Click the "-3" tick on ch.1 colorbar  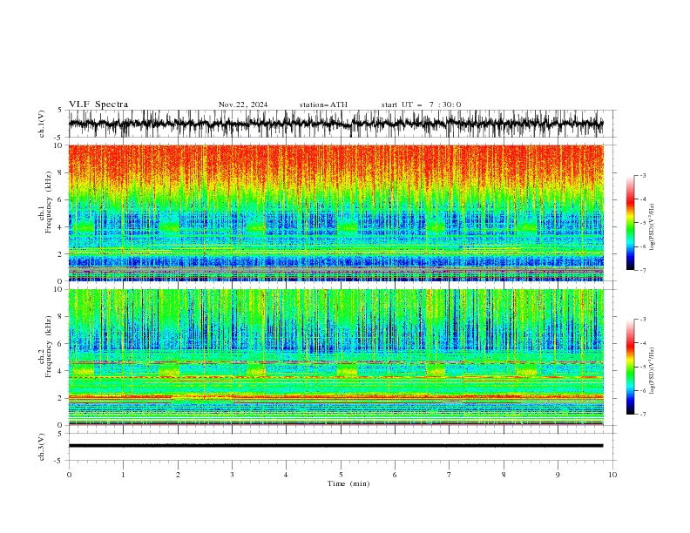tap(642, 175)
